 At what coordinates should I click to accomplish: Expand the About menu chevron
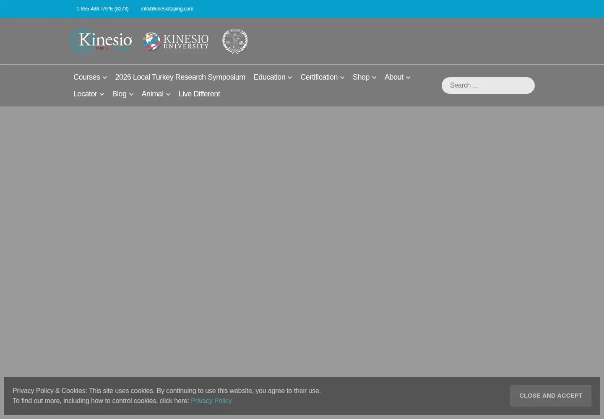pyautogui.click(x=408, y=78)
